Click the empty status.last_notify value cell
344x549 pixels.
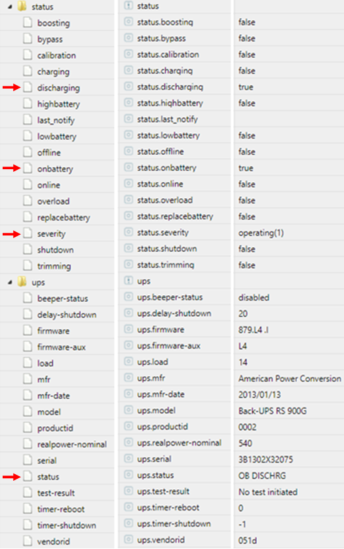tap(289, 119)
